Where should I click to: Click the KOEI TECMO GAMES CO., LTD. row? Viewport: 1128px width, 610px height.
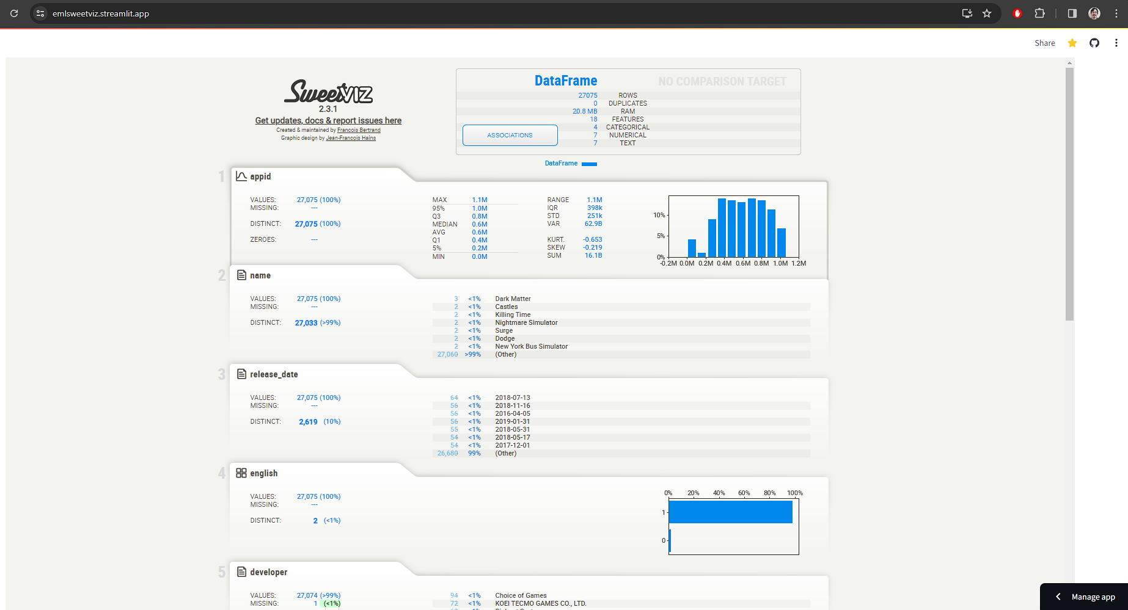(x=621, y=603)
